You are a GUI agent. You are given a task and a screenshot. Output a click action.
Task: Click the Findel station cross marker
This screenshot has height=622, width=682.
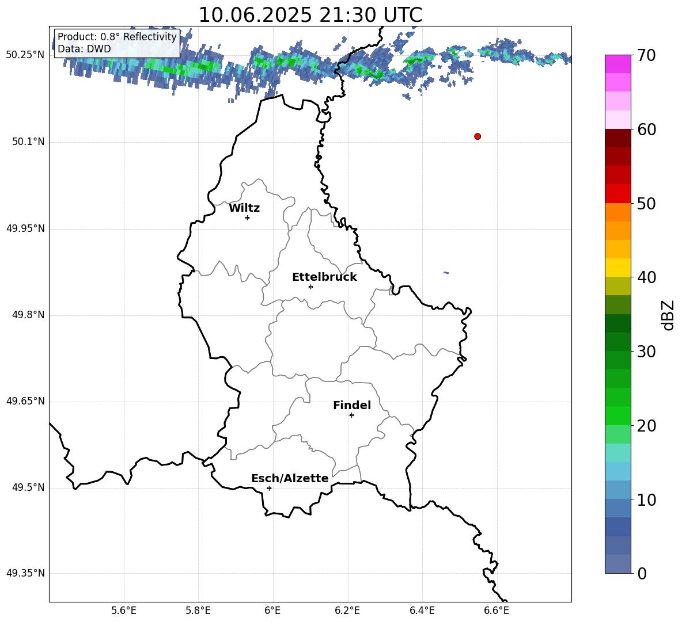coord(351,415)
